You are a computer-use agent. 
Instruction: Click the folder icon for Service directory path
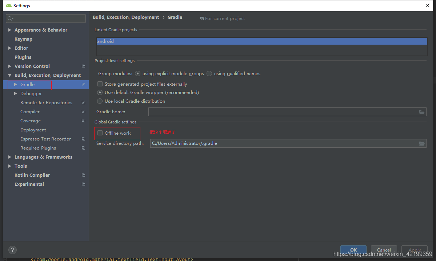422,143
